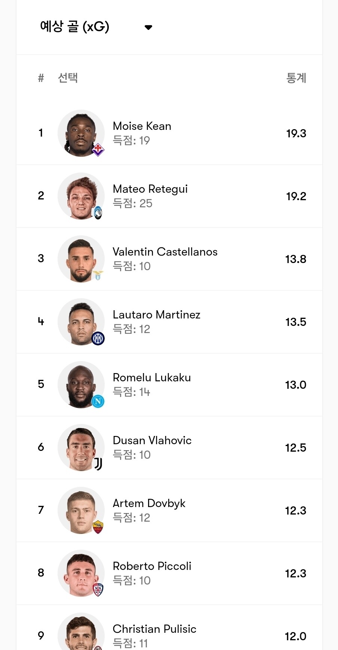Click the Lazio badge on Valentin Castellanos
This screenshot has height=650, width=338.
click(x=98, y=276)
